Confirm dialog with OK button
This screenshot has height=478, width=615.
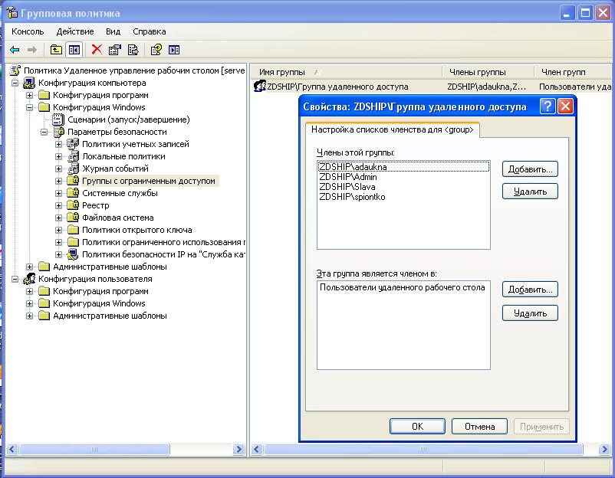pos(417,426)
